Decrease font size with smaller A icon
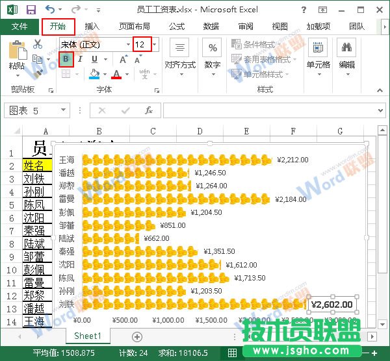 tap(138, 59)
